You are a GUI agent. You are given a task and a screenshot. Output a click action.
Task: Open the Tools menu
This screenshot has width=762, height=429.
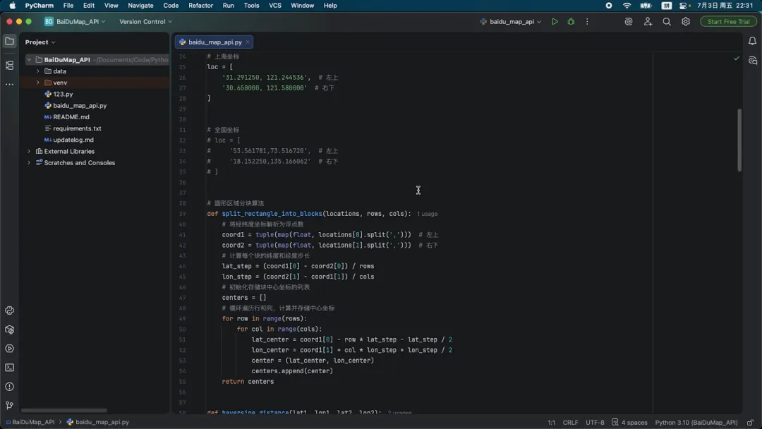pos(251,6)
